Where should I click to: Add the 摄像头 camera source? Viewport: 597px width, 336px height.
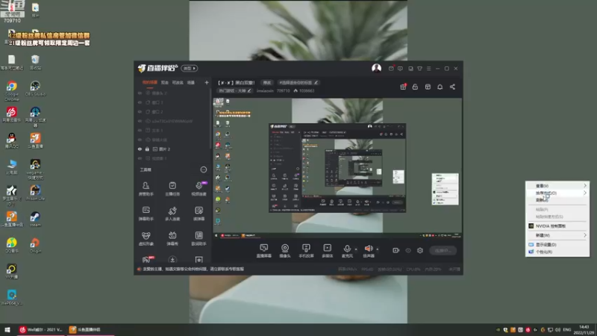(285, 251)
